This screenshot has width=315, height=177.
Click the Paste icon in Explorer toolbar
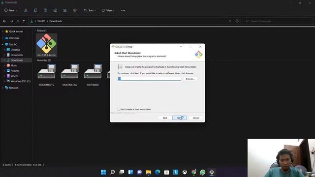45,10
